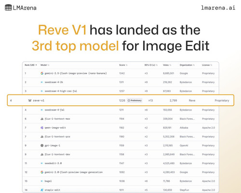Select model name flux-1-kontext-dev

(57, 154)
